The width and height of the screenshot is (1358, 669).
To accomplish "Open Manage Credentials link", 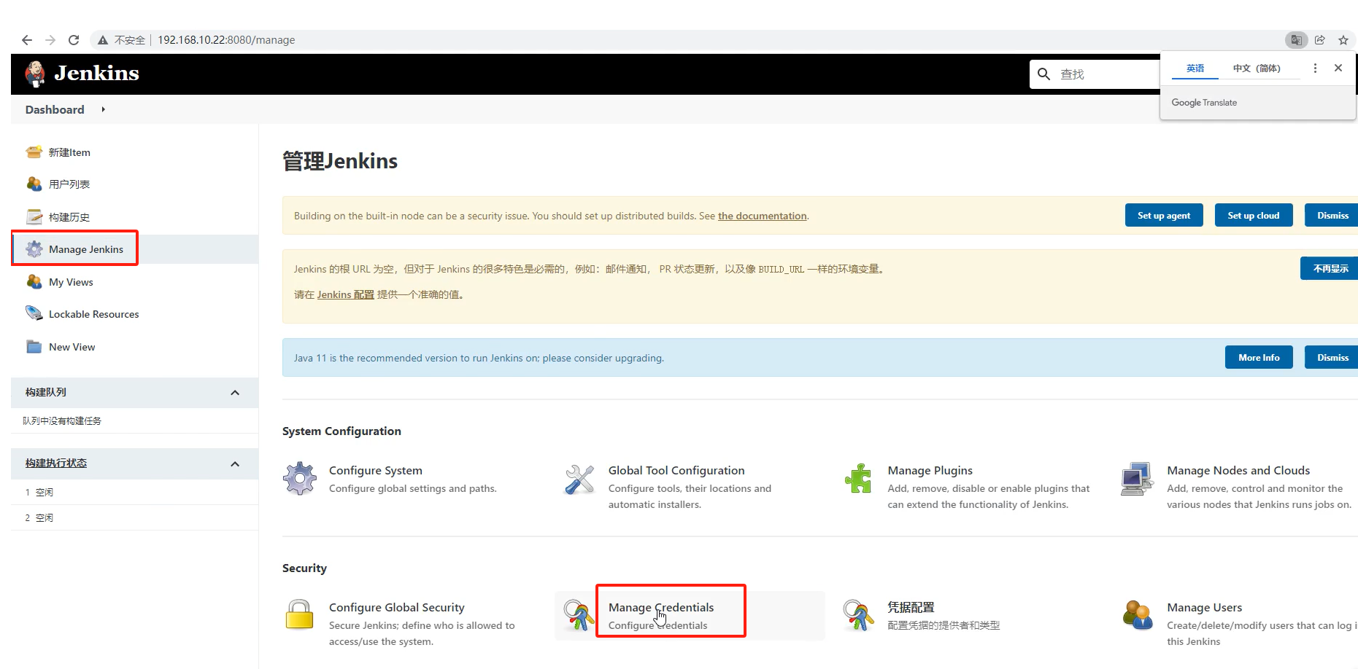I will (x=661, y=608).
